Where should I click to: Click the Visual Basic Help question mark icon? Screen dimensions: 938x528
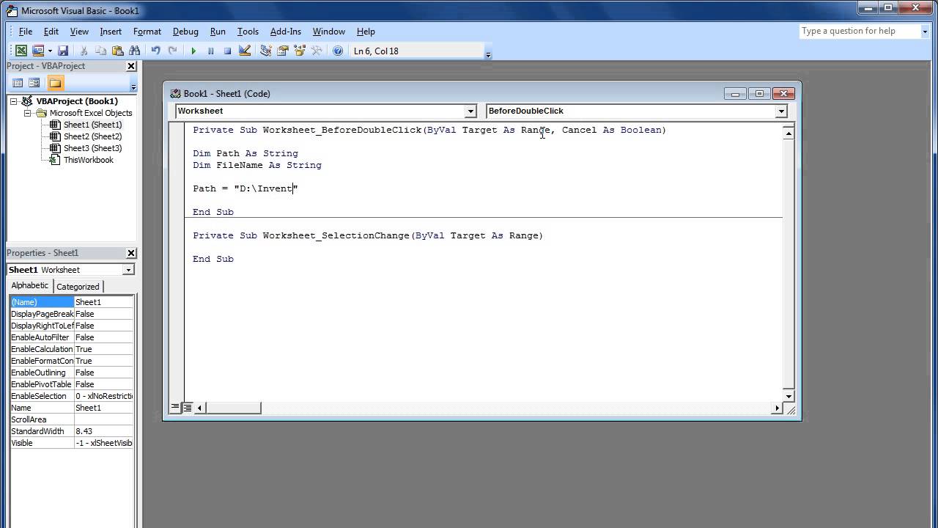tap(338, 51)
